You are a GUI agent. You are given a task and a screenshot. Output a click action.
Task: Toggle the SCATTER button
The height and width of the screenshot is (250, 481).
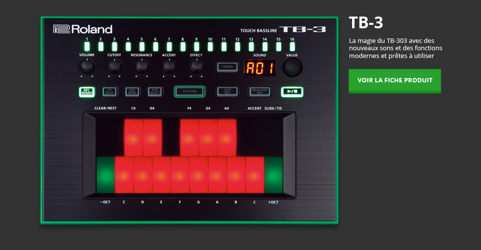coord(189,92)
